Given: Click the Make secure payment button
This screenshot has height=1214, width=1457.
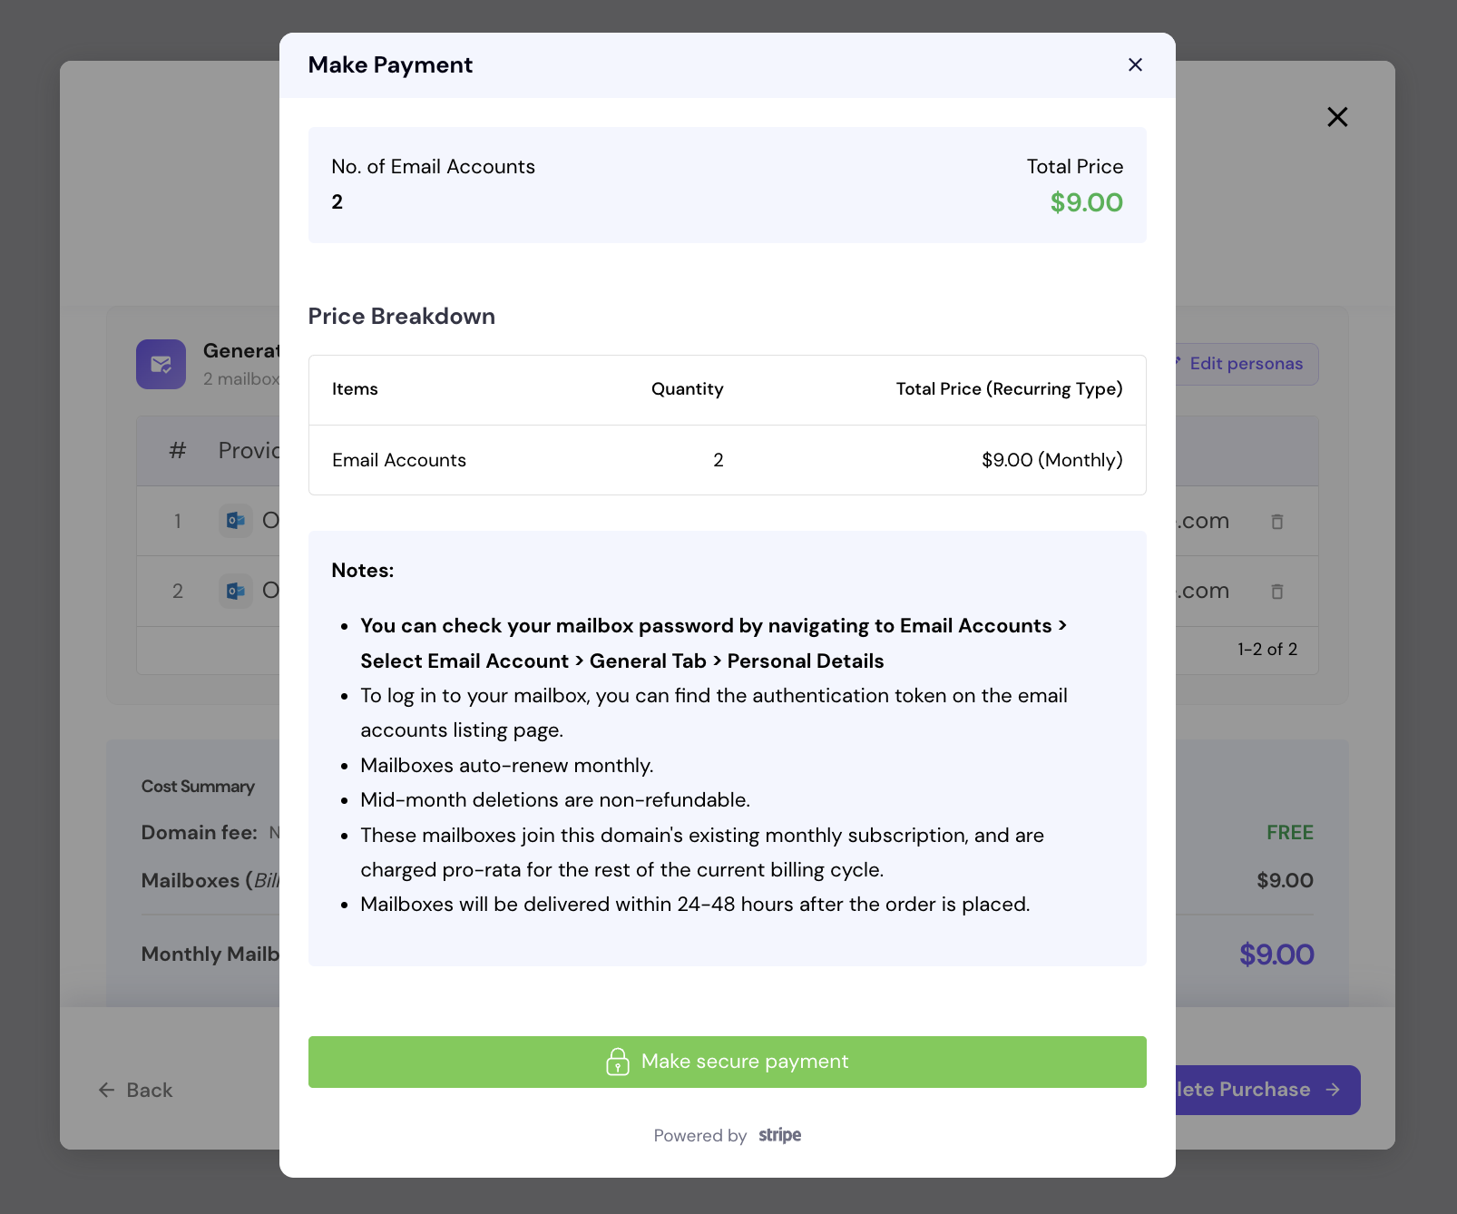Looking at the screenshot, I should tap(727, 1062).
